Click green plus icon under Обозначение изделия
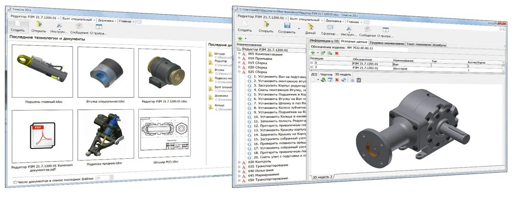The width and height of the screenshot is (512, 198). [313, 52]
